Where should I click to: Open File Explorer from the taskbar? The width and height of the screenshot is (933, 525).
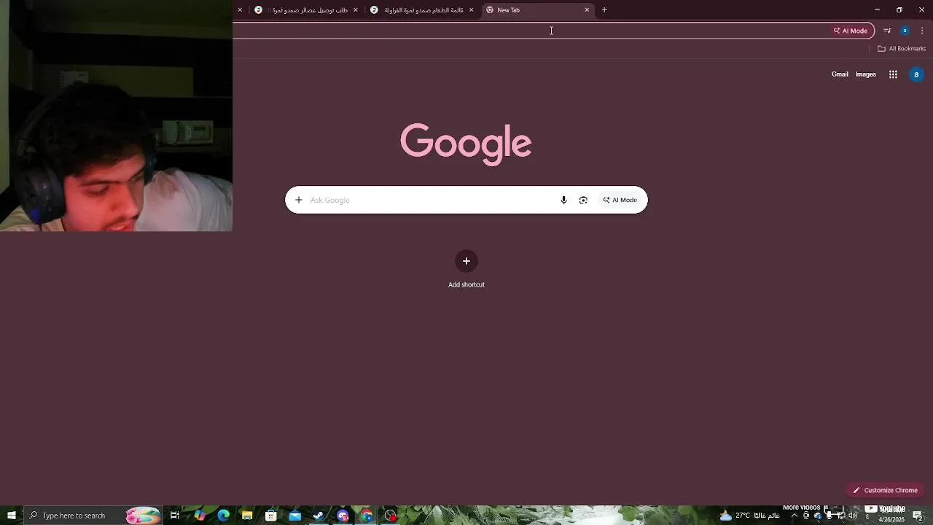click(x=247, y=516)
